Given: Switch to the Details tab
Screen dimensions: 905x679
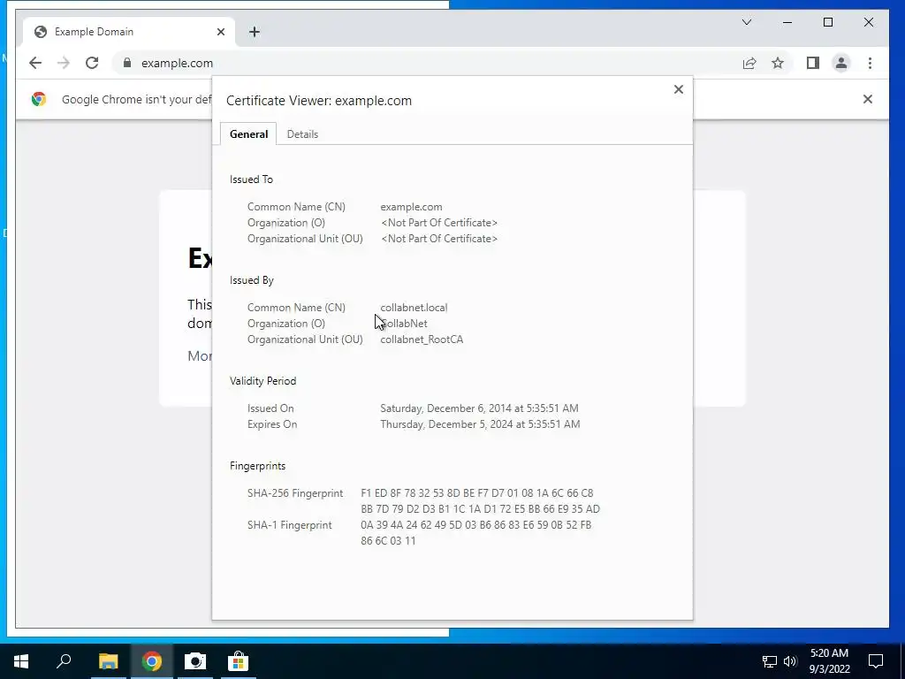Looking at the screenshot, I should pos(302,134).
